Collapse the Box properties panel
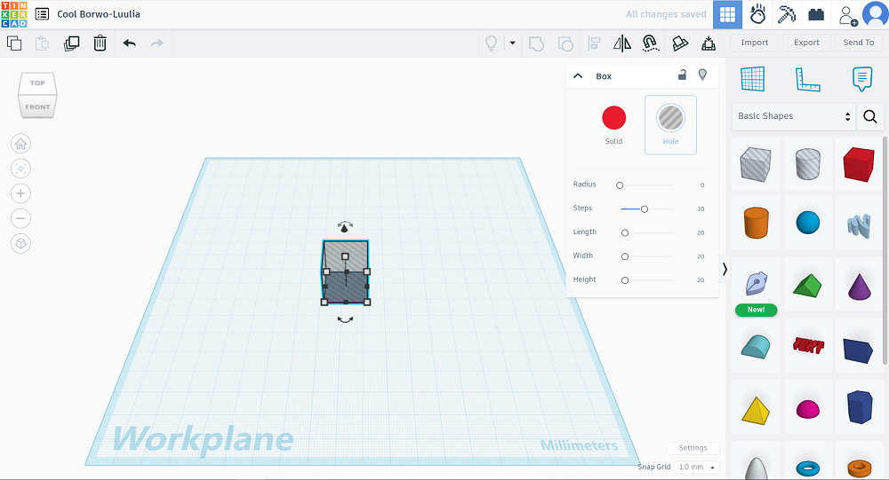Image resolution: width=889 pixels, height=480 pixels. [x=578, y=76]
